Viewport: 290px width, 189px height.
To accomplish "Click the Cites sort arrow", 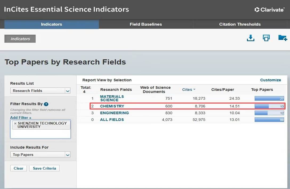I will [194, 90].
